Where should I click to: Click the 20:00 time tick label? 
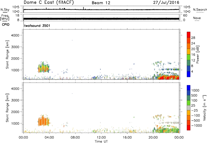click(x=153, y=138)
